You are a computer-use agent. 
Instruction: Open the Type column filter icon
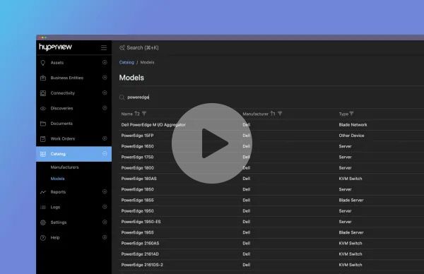[x=351, y=114]
